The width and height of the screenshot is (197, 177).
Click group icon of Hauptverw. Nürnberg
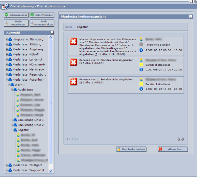tap(10, 39)
